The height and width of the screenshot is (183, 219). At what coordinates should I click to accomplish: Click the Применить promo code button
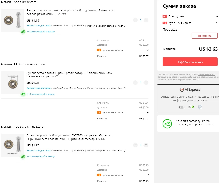pyautogui.click(x=205, y=36)
